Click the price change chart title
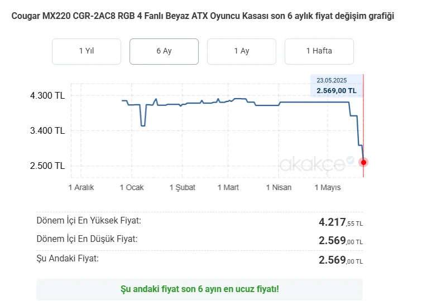The image size is (422, 301). click(x=203, y=16)
